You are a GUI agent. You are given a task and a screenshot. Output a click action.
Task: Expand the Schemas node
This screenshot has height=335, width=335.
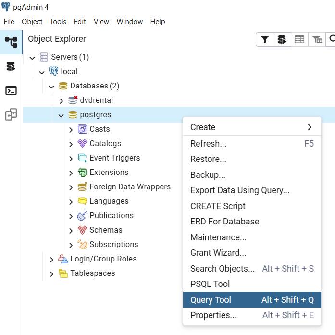71,231
